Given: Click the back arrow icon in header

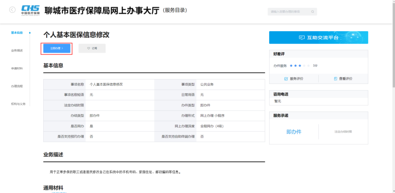Looking at the screenshot, I should (x=12, y=10).
